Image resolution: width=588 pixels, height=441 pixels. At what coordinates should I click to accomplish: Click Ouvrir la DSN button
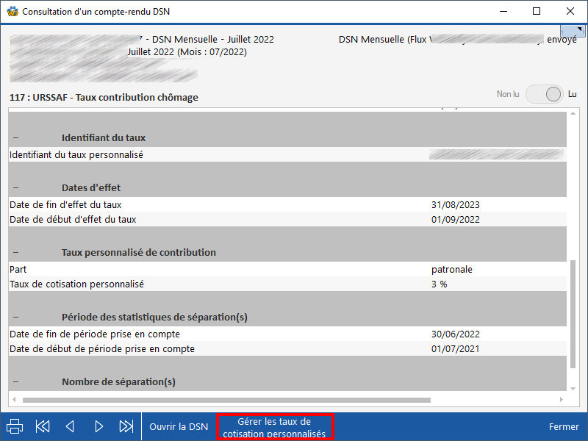click(x=179, y=426)
